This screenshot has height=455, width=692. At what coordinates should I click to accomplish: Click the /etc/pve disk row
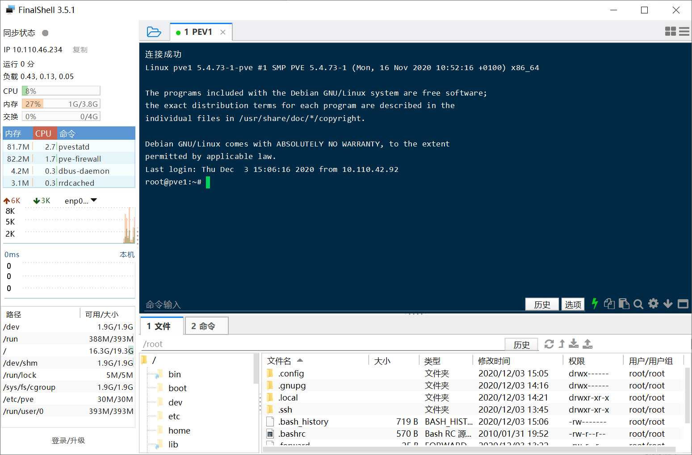pos(68,399)
